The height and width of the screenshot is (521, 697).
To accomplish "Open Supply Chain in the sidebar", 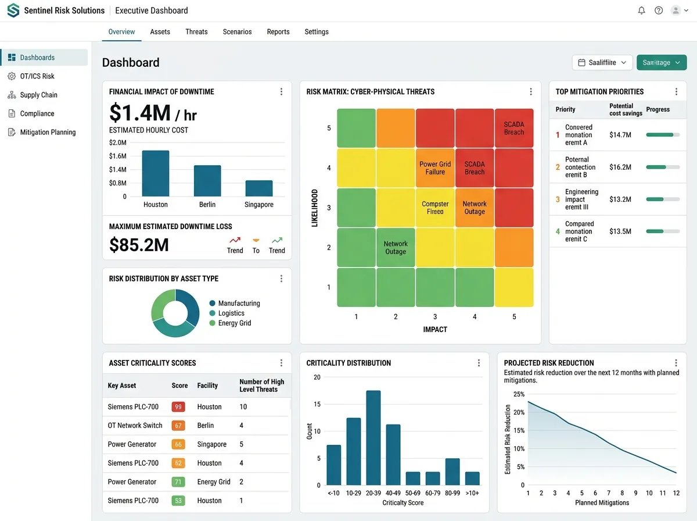I will 44,95.
